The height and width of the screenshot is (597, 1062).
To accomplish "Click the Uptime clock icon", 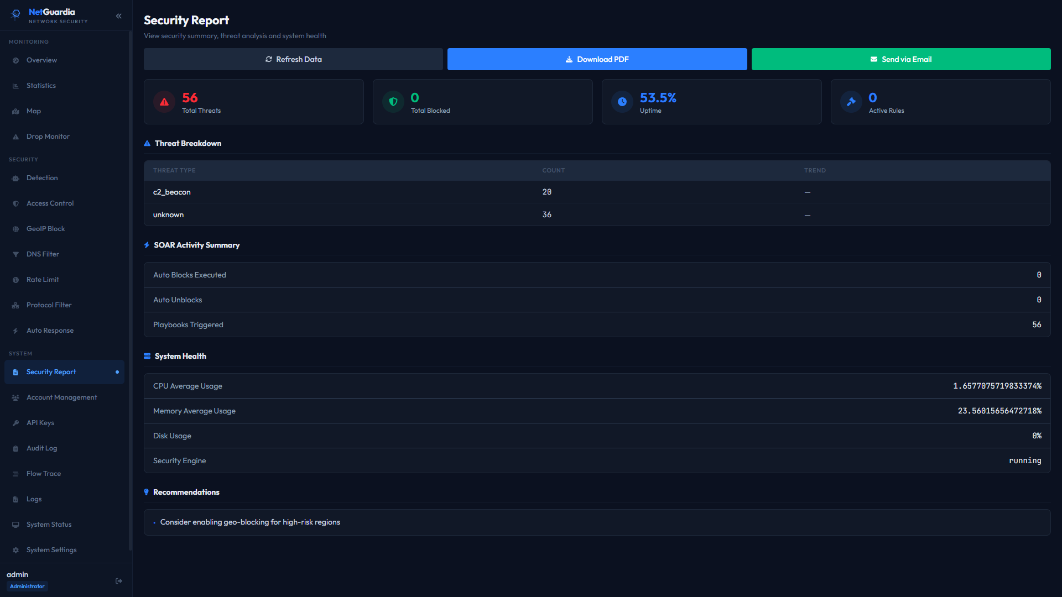I will [x=622, y=102].
